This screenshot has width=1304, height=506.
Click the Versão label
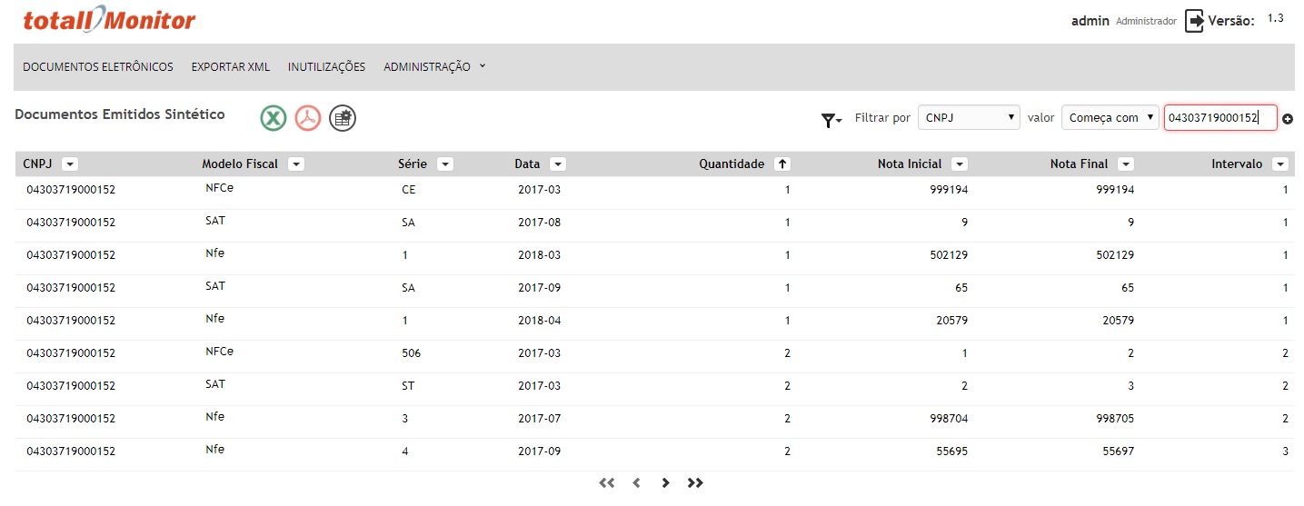[1231, 21]
